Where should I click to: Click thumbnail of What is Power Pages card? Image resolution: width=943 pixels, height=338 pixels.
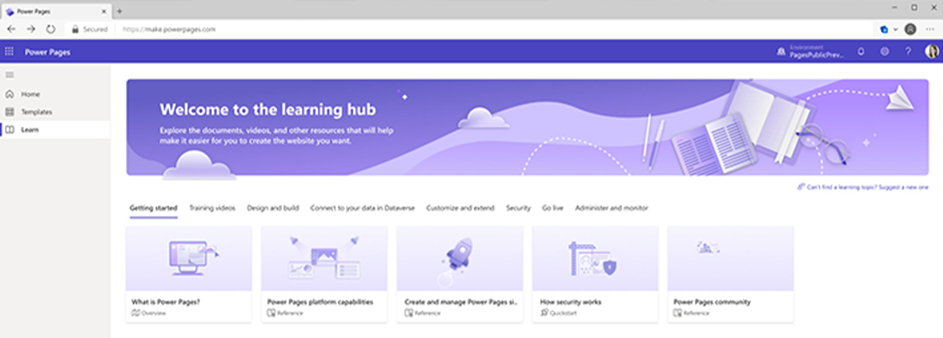[189, 259]
